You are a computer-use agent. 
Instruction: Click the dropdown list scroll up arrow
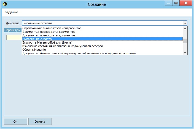click(x=185, y=29)
